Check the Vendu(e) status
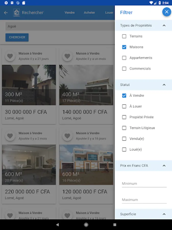Image resolution: width=172 pixels, height=230 pixels. (x=124, y=139)
